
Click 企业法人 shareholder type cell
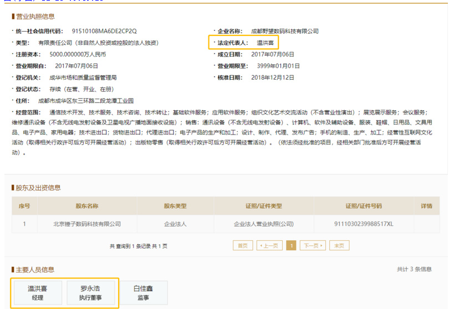(175, 224)
